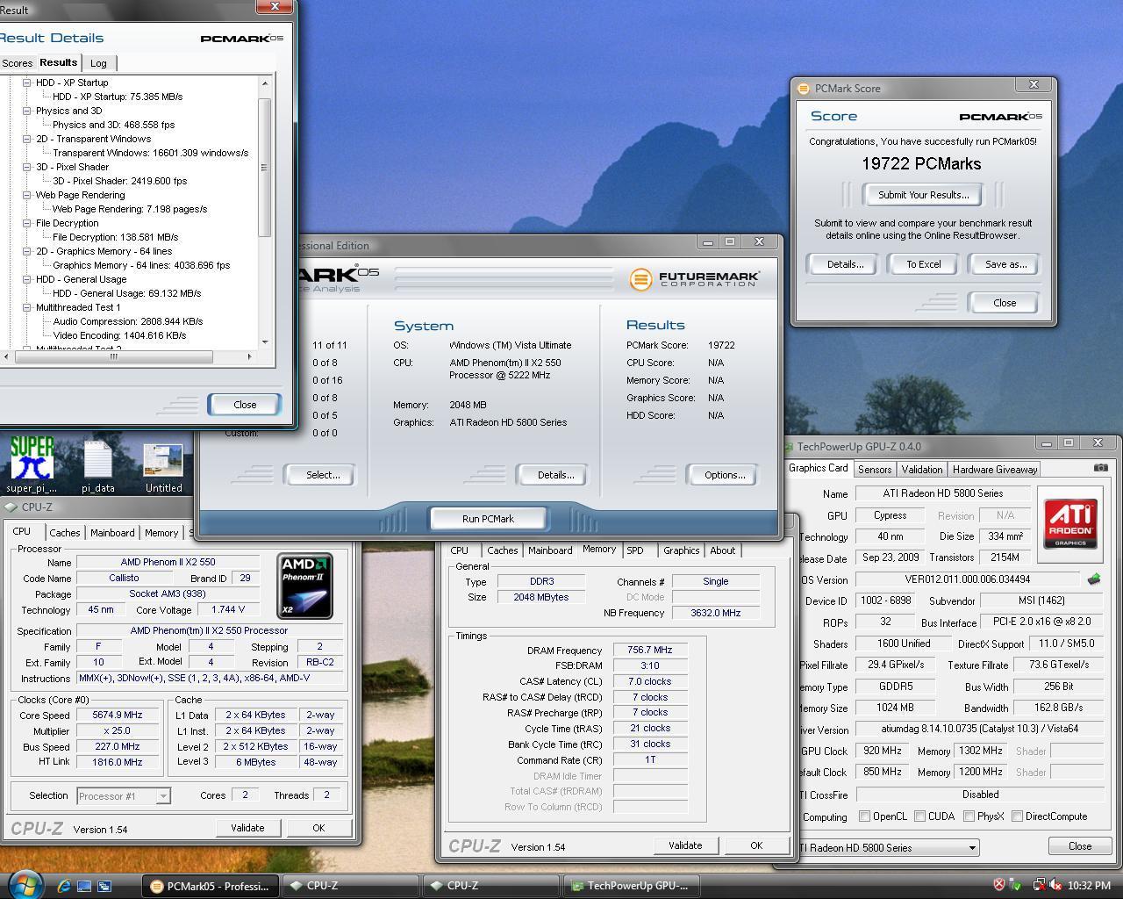The width and height of the screenshot is (1123, 899).
Task: Click the Select... button in PCMark05
Action: 322,475
